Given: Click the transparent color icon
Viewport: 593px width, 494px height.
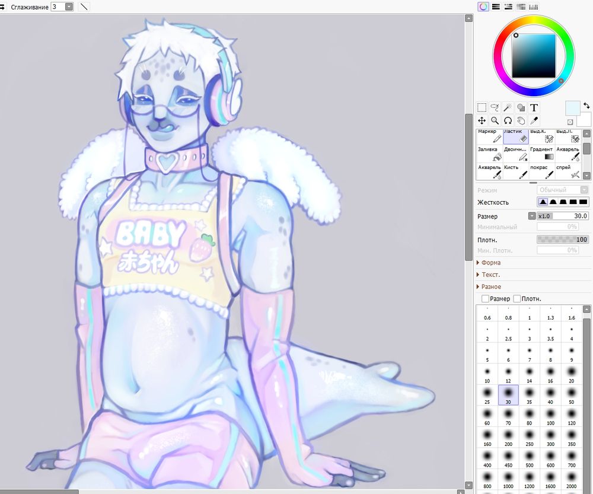Looking at the screenshot, I should point(570,122).
